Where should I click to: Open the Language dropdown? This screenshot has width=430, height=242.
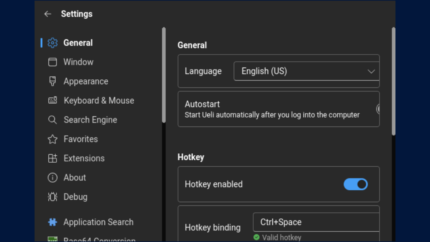pos(306,71)
